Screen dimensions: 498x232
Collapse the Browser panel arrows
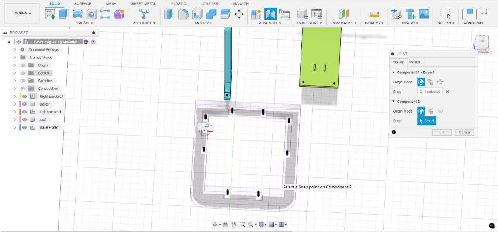(x=5, y=33)
